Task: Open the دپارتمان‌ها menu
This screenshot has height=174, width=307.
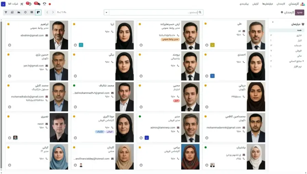Action: [267, 4]
